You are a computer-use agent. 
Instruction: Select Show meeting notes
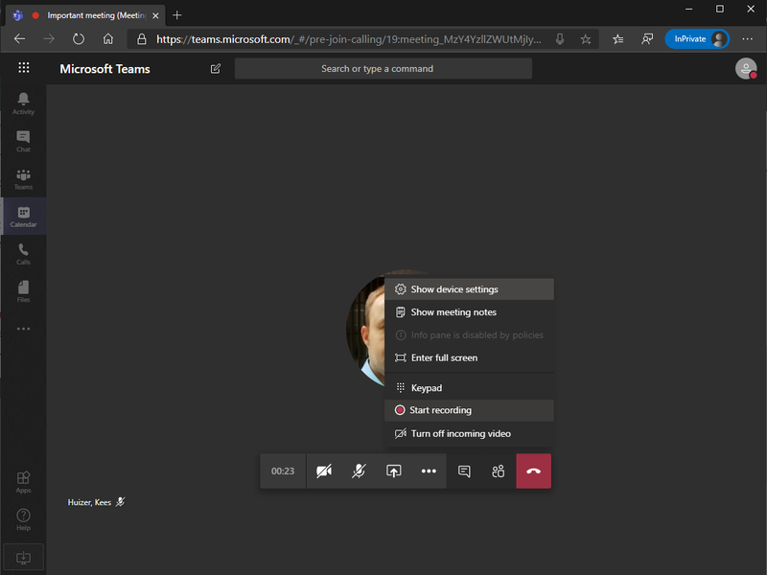(x=469, y=312)
